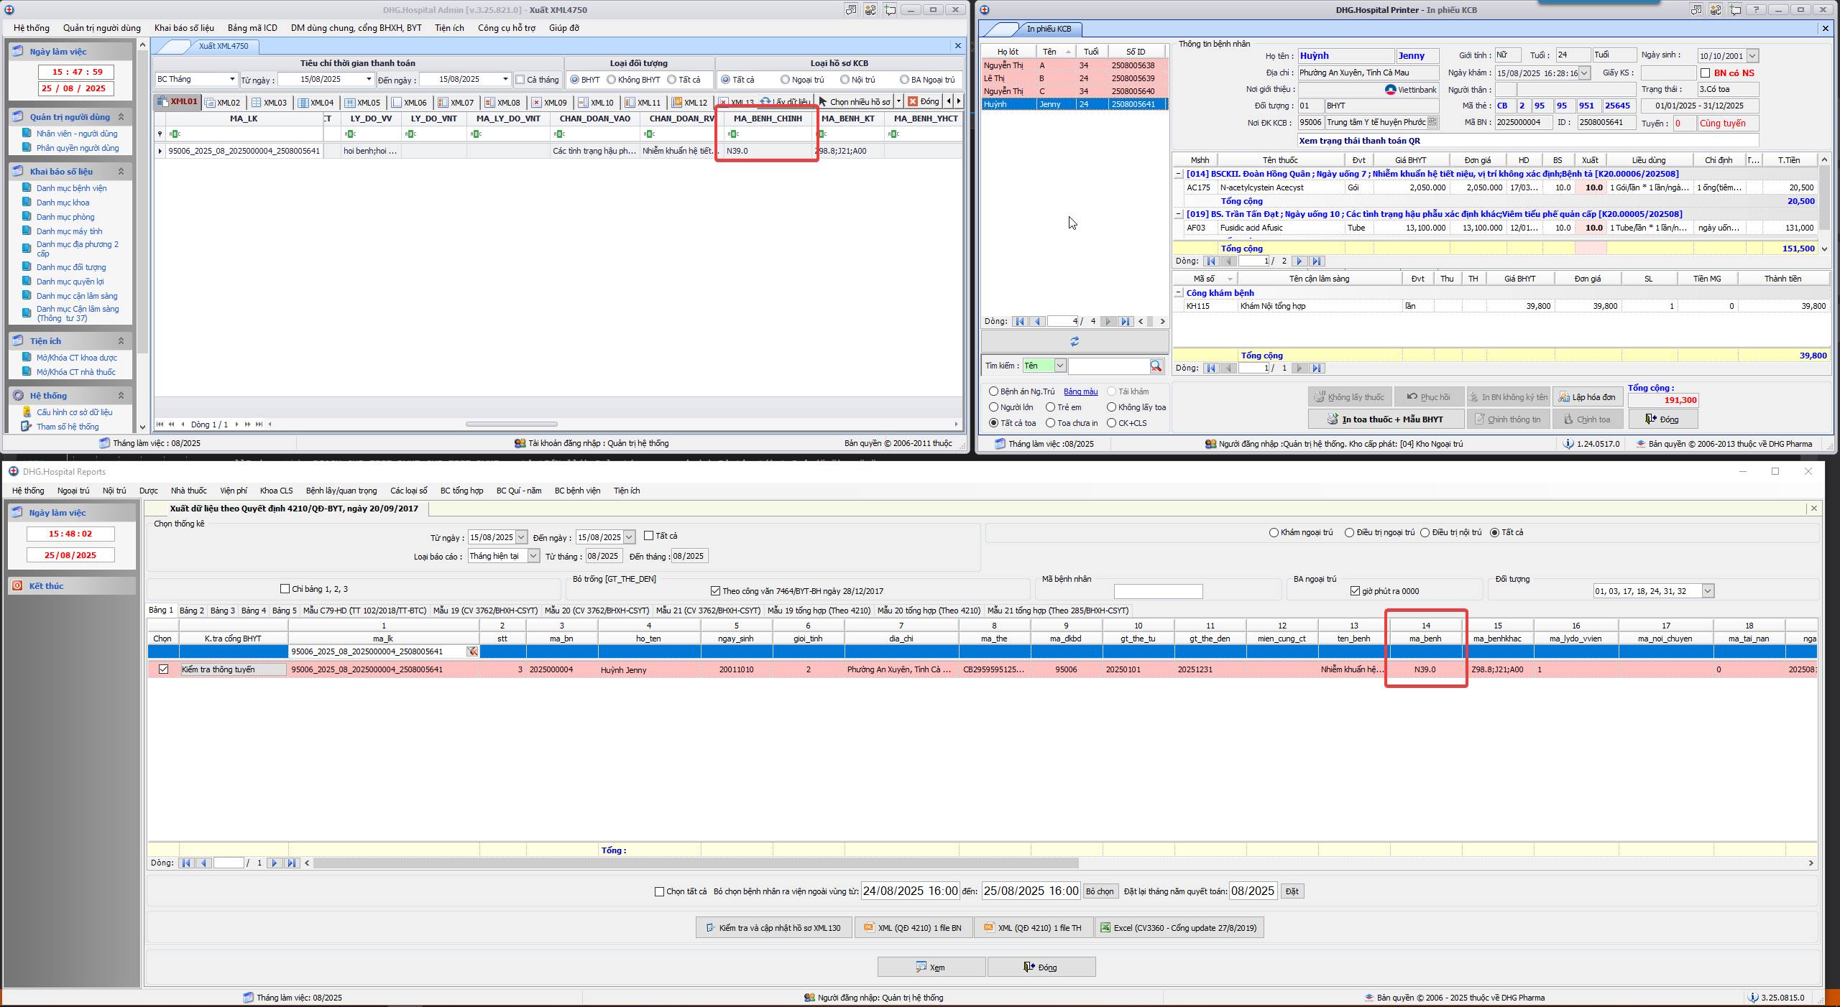The image size is (1840, 1007).
Task: Click the Bảng màu link
Action: [x=1080, y=391]
